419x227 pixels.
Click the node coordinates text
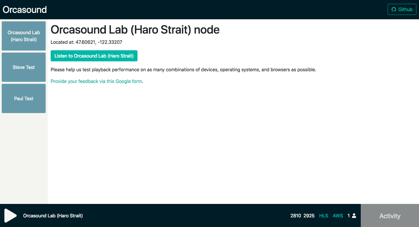click(86, 42)
